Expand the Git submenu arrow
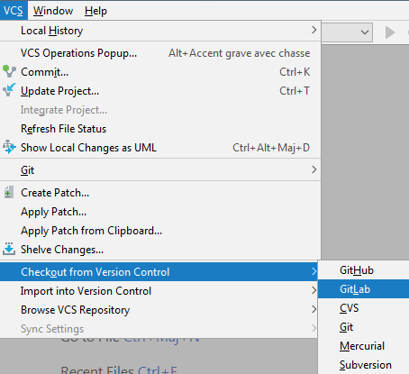The width and height of the screenshot is (409, 374). 314,169
